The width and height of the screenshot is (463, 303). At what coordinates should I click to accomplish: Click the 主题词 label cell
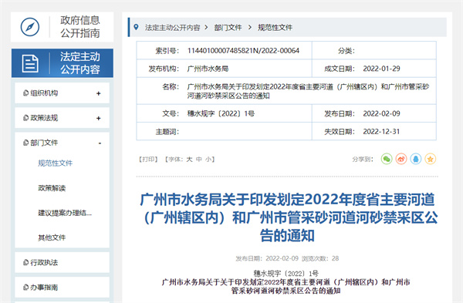click(167, 132)
